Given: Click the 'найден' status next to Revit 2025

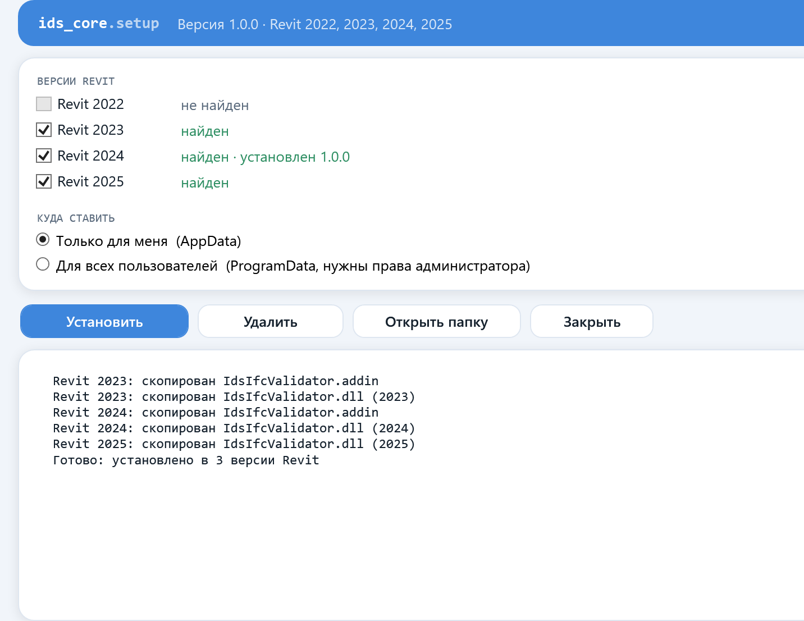Looking at the screenshot, I should pos(205,183).
